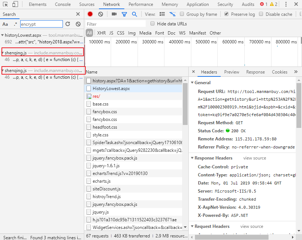This screenshot has height=240, width=302.
Task: Toggle match case Aa button
Action: pos(5,24)
